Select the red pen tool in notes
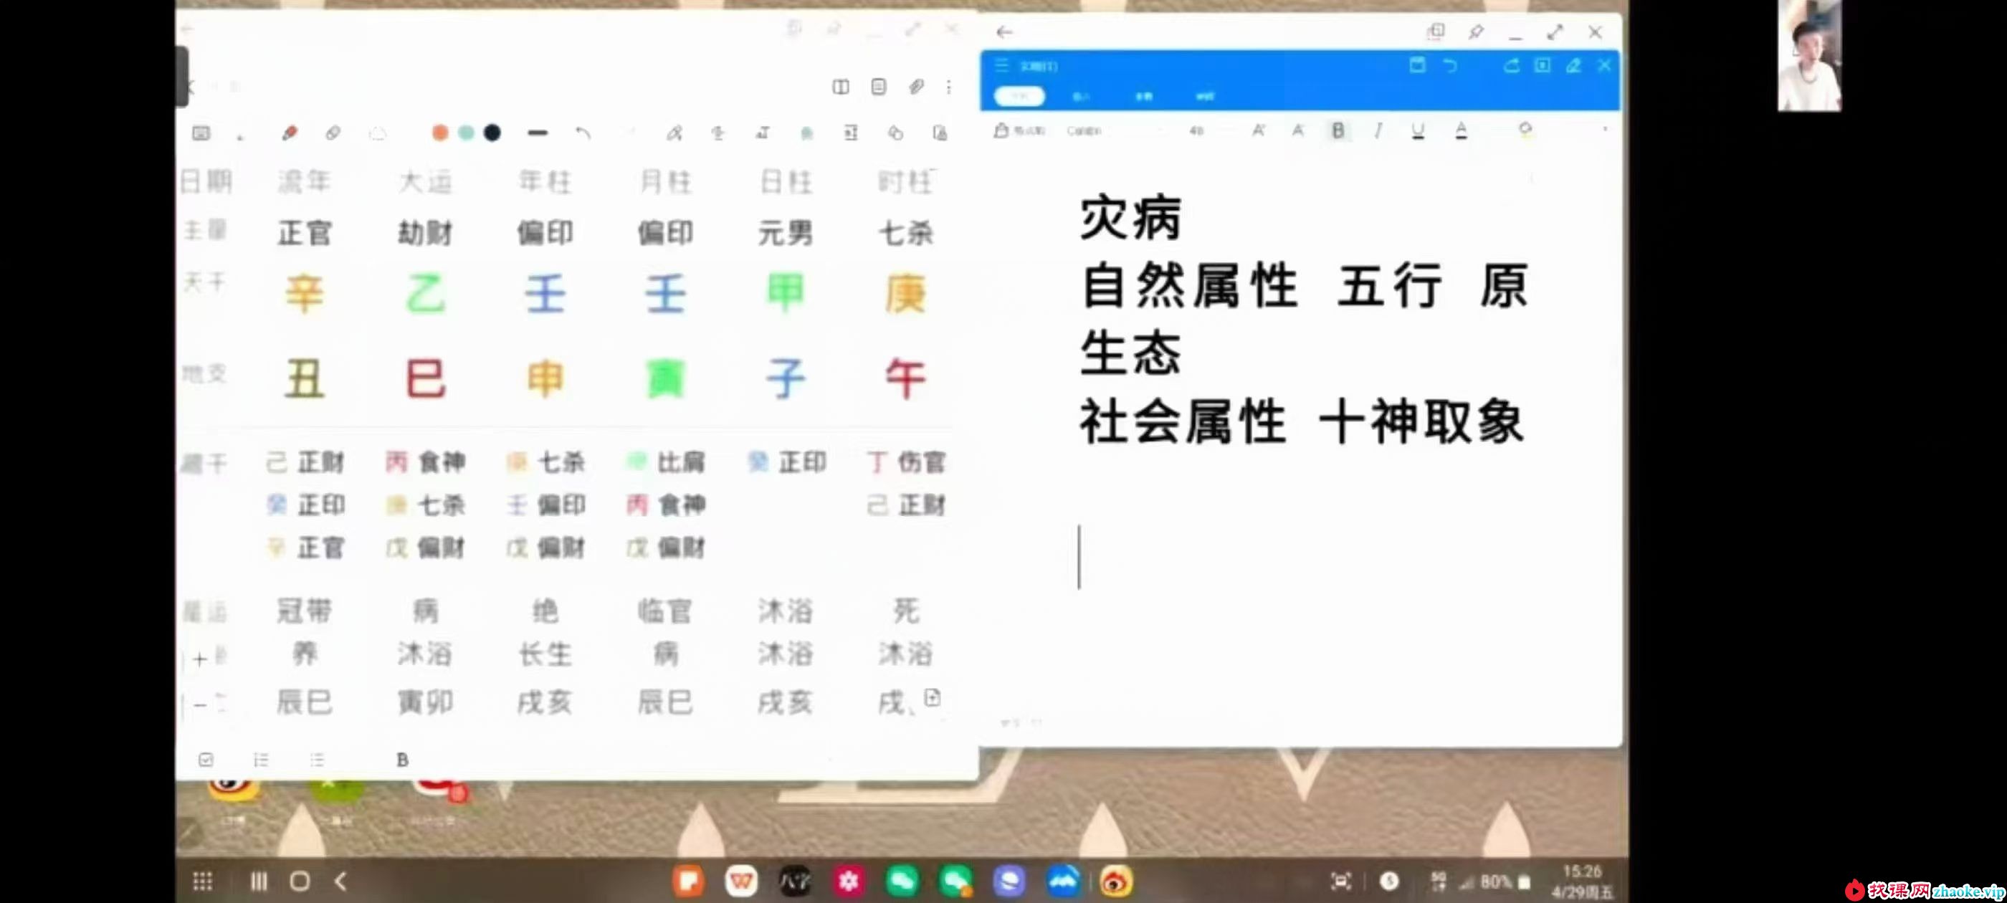This screenshot has width=2007, height=903. [290, 133]
